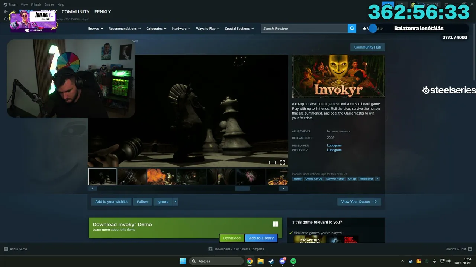
Task: Show hidden system tray icons
Action: pos(403,261)
